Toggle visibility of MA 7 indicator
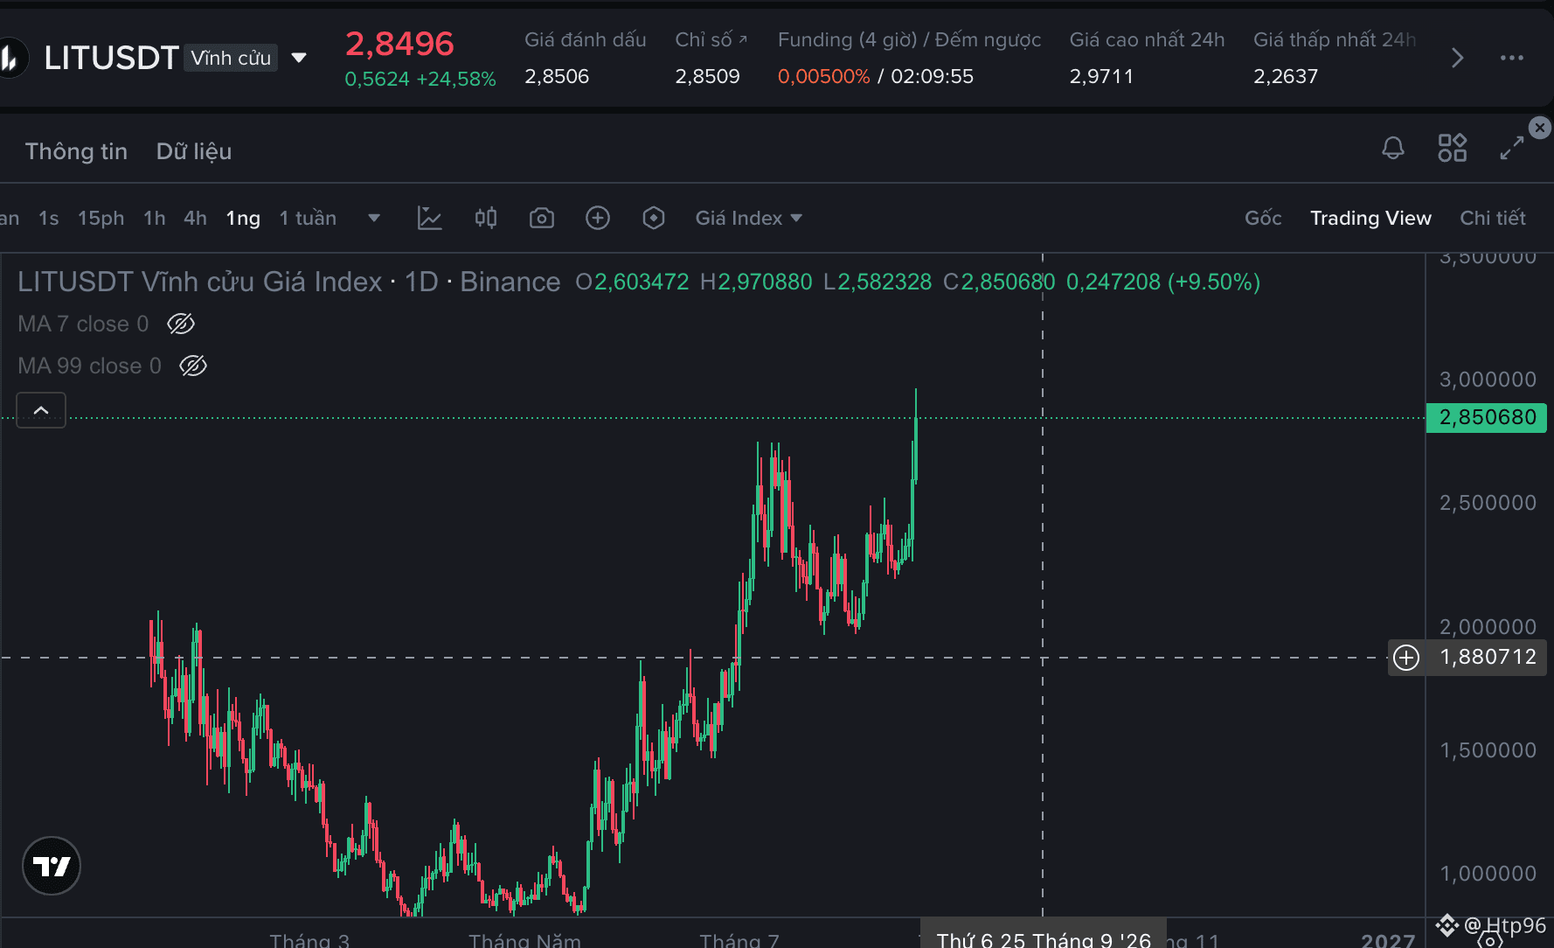This screenshot has height=948, width=1554. (x=181, y=324)
